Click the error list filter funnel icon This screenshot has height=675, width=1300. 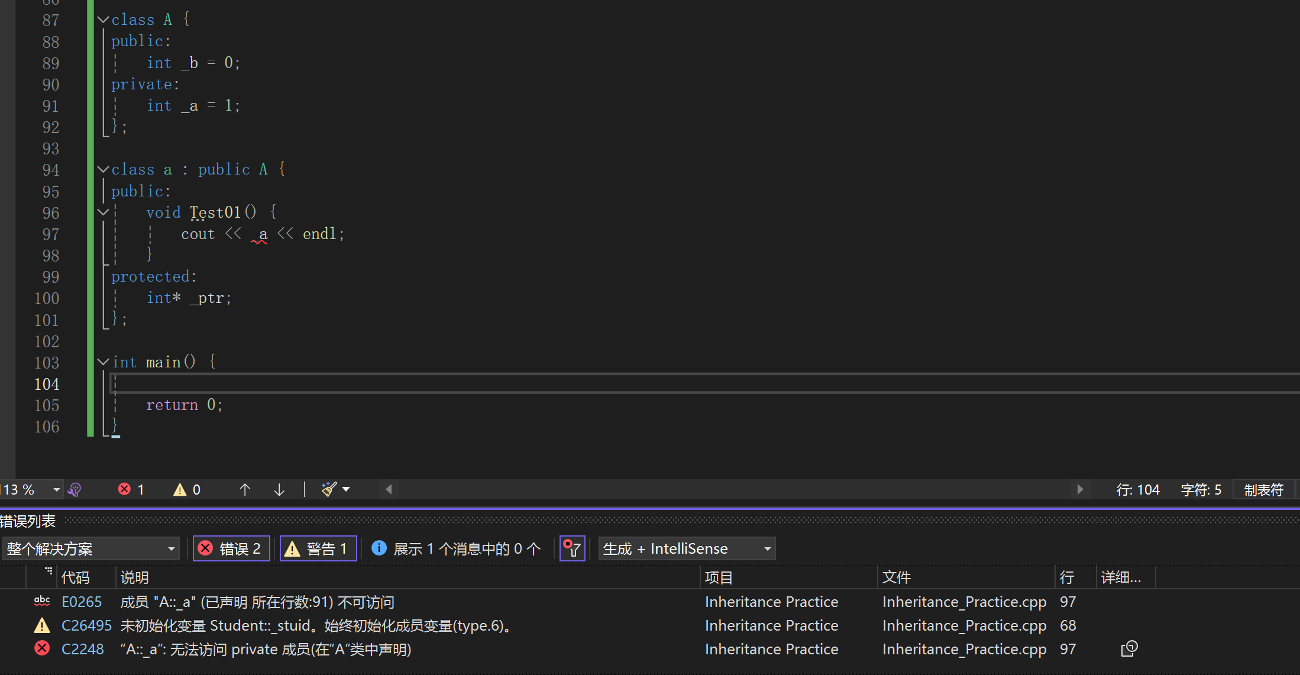pyautogui.click(x=572, y=548)
